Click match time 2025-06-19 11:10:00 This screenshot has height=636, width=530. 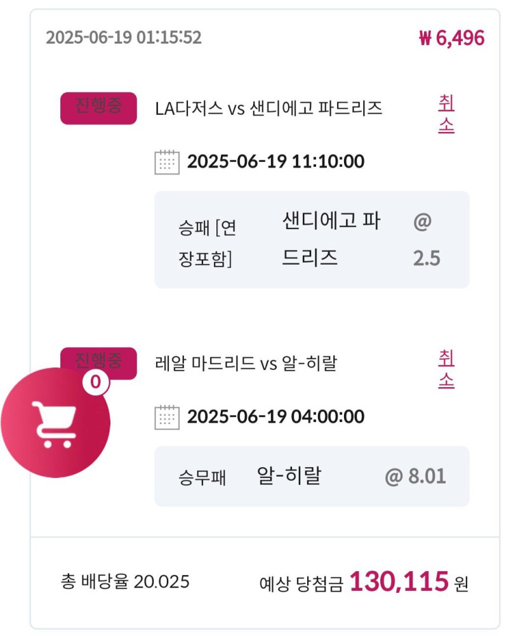tap(275, 161)
